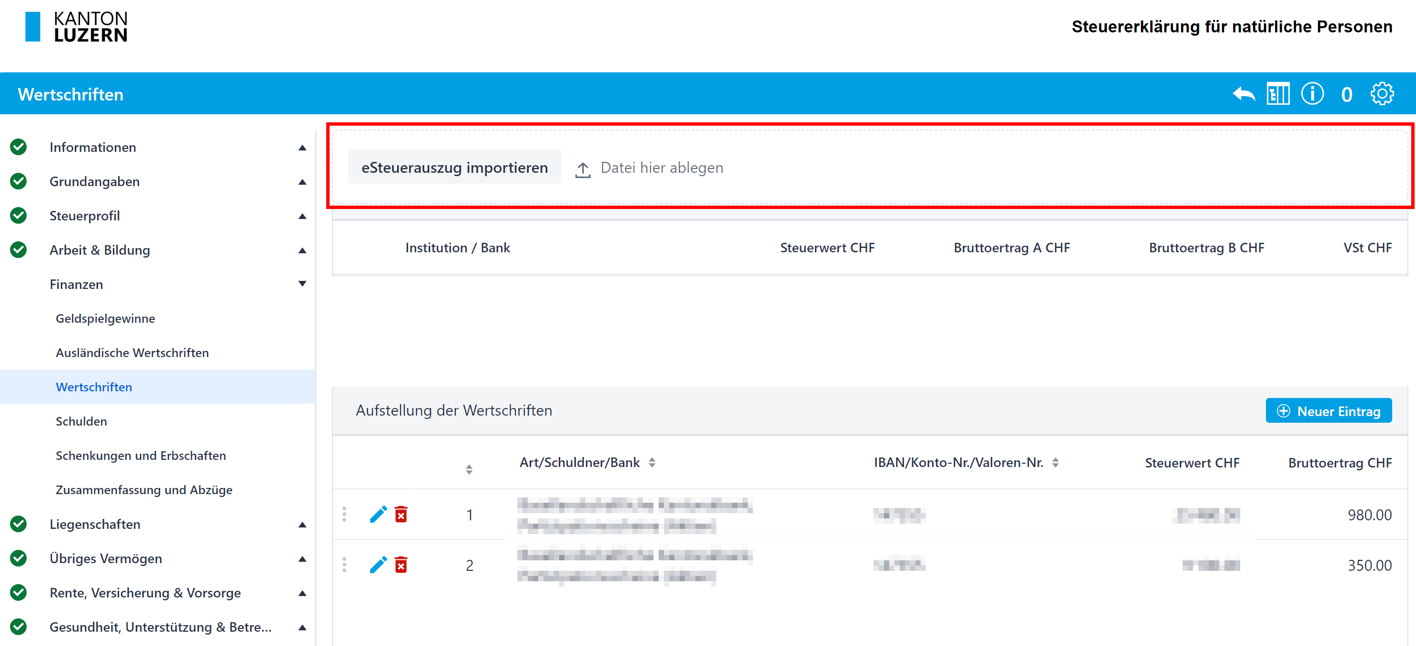Edit securities entry 2 with pencil icon
1416x646 pixels.
pyautogui.click(x=378, y=565)
